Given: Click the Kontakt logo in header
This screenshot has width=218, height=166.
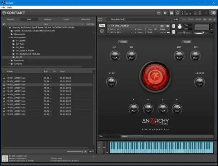Looking at the screenshot, I should coord(14,13).
